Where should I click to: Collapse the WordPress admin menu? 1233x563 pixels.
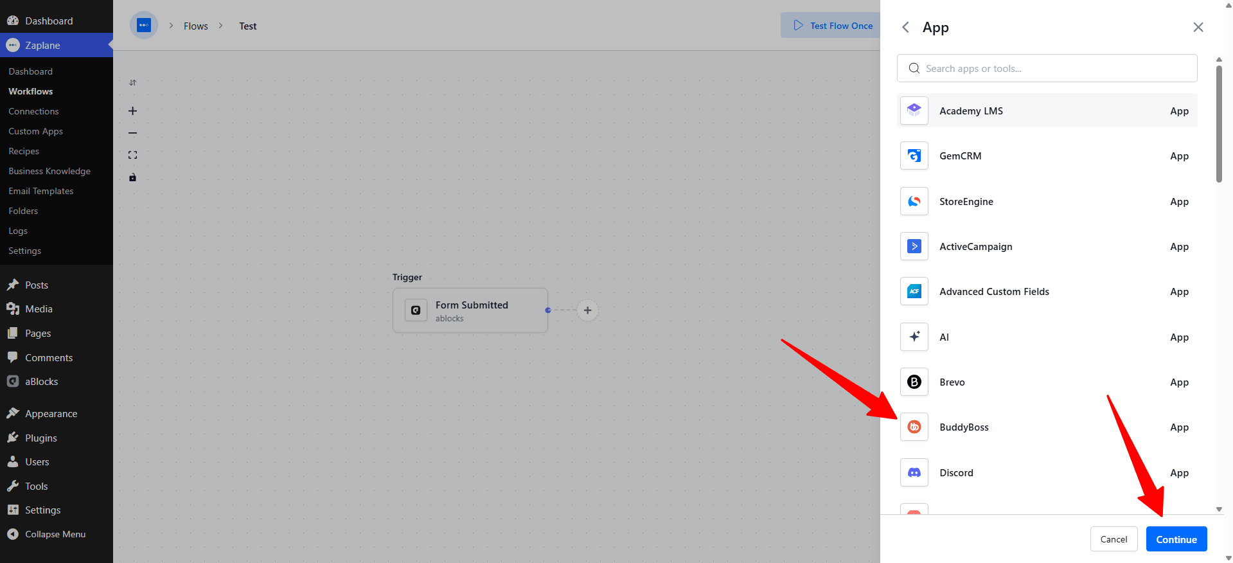tap(57, 534)
